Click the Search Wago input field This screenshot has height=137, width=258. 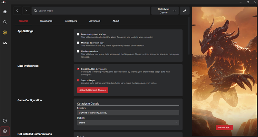(x=92, y=11)
